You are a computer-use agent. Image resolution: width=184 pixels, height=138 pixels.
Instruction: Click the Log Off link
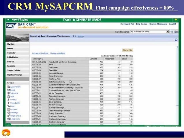(x=172, y=24)
